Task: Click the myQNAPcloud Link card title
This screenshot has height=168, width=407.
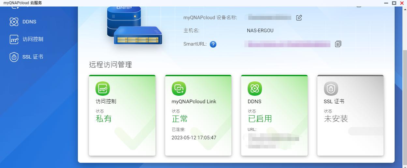Action: [194, 101]
